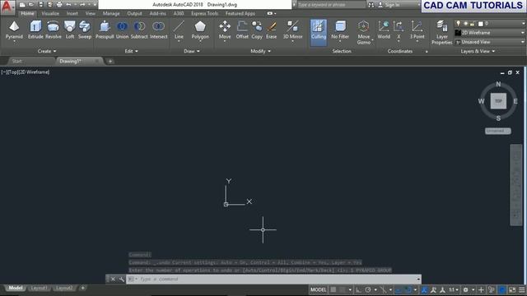Switch MODEL space status button
This screenshot has width=527, height=296.
318,289
